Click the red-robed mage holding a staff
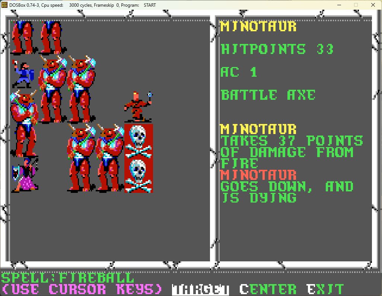The height and width of the screenshot is (296, 382). point(139,107)
